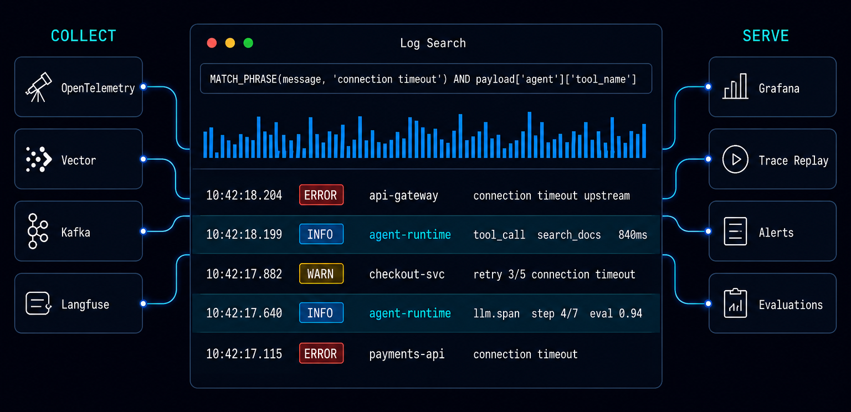Click the SERVE section heading
851x412 pixels.
(x=766, y=36)
